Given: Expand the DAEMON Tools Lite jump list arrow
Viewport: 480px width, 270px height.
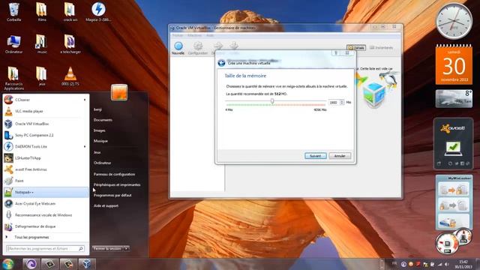Looking at the screenshot, I should tap(85, 147).
